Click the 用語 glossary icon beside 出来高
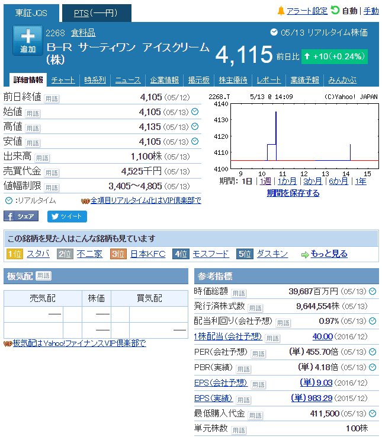This screenshot has width=382, height=439. [42, 158]
